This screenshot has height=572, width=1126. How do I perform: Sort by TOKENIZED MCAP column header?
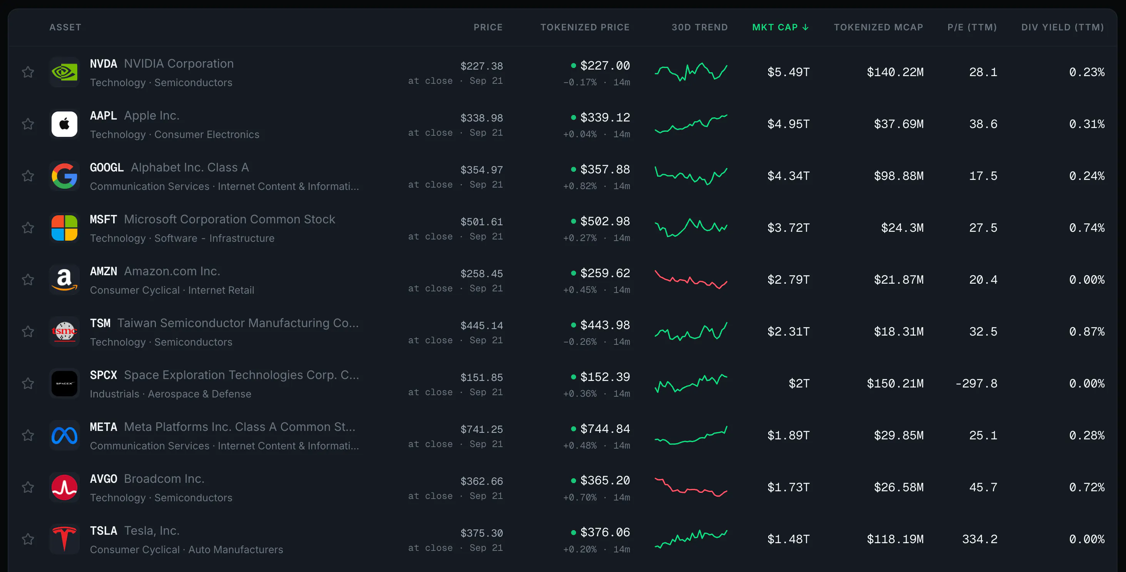[878, 27]
